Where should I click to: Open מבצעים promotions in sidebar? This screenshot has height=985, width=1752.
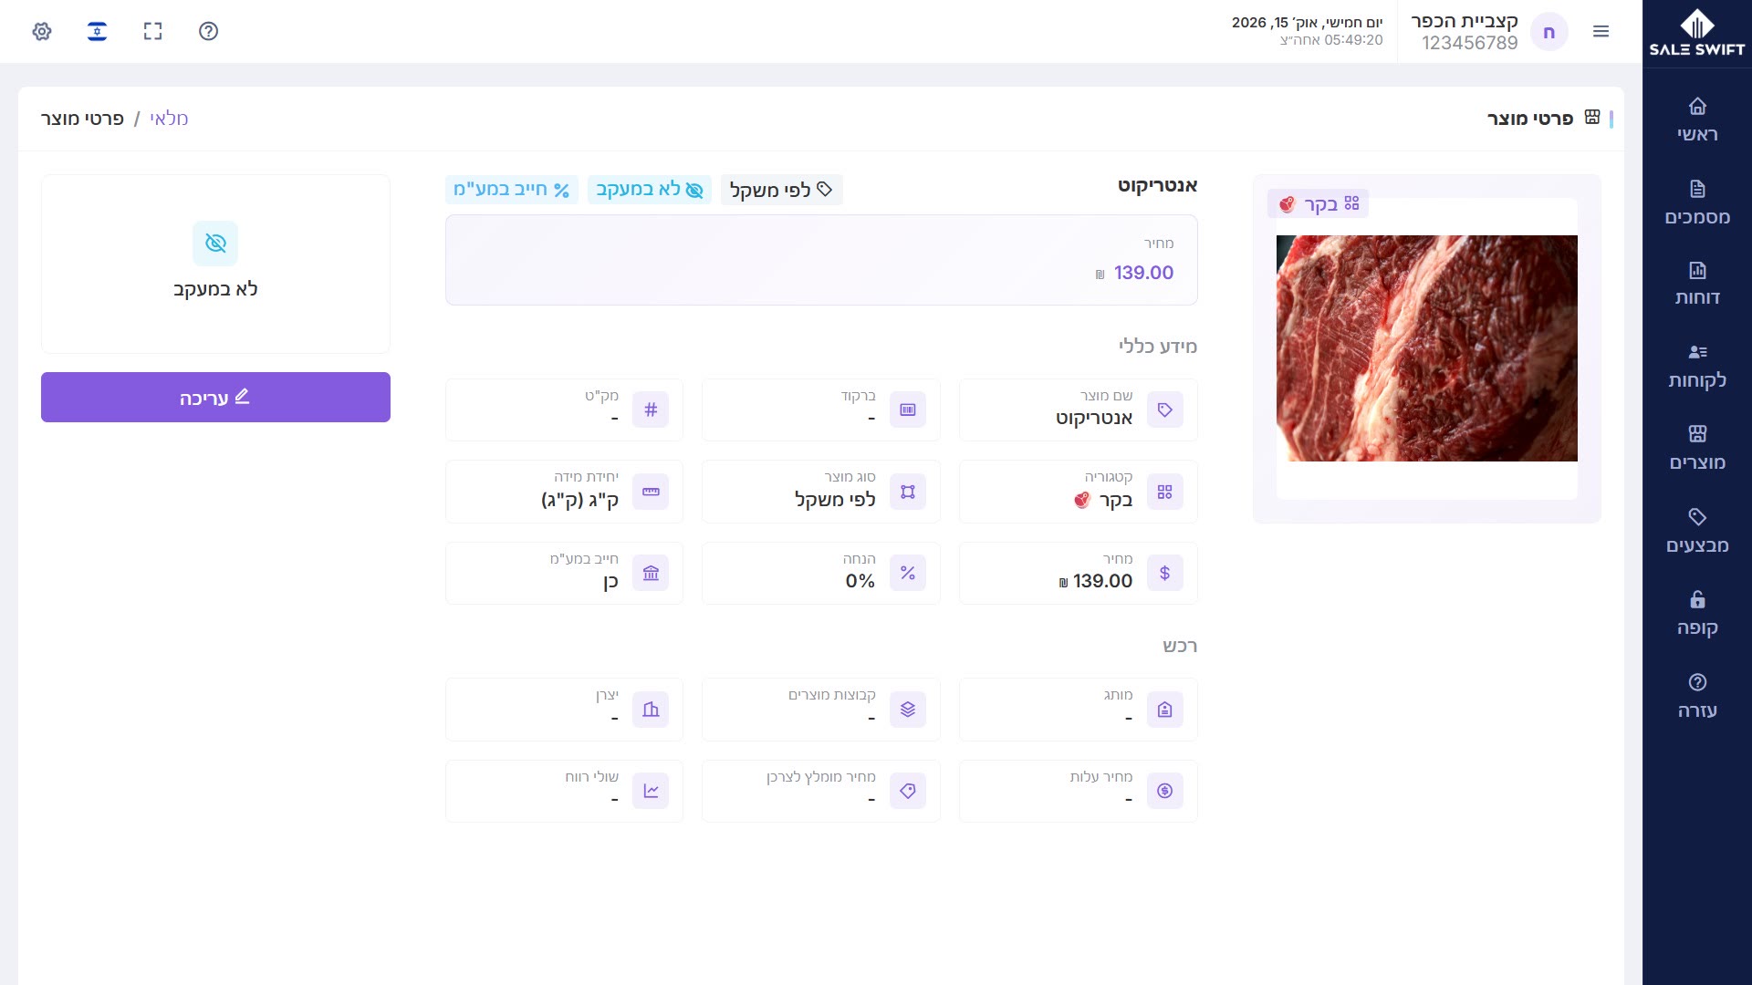point(1697,531)
